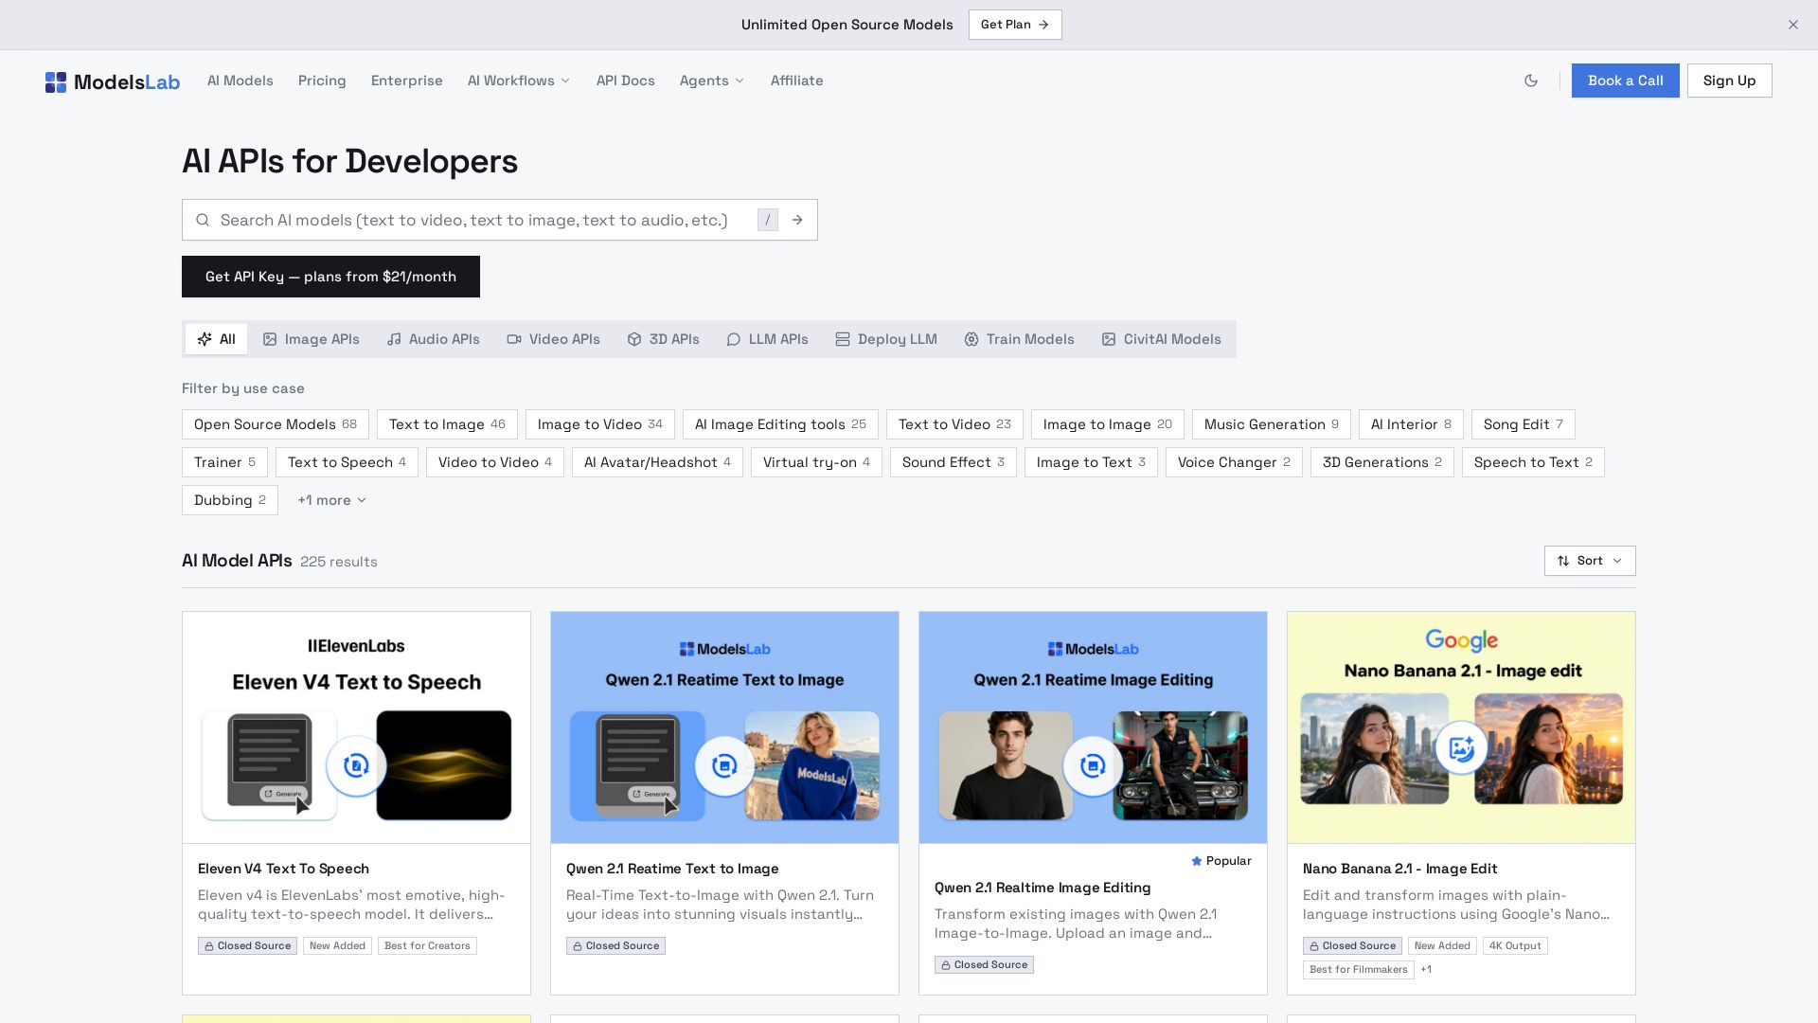This screenshot has height=1023, width=1818.
Task: Click the ModelsLab logo
Action: coord(113,81)
